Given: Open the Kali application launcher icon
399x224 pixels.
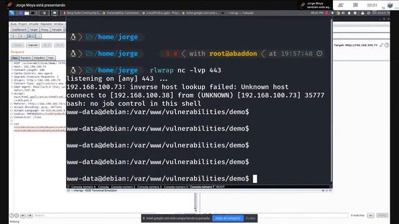Looking at the screenshot, I should (12, 13).
